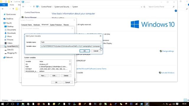Switch to Remote tab
Viewport: 189px width, 106px height.
[x=66, y=25]
